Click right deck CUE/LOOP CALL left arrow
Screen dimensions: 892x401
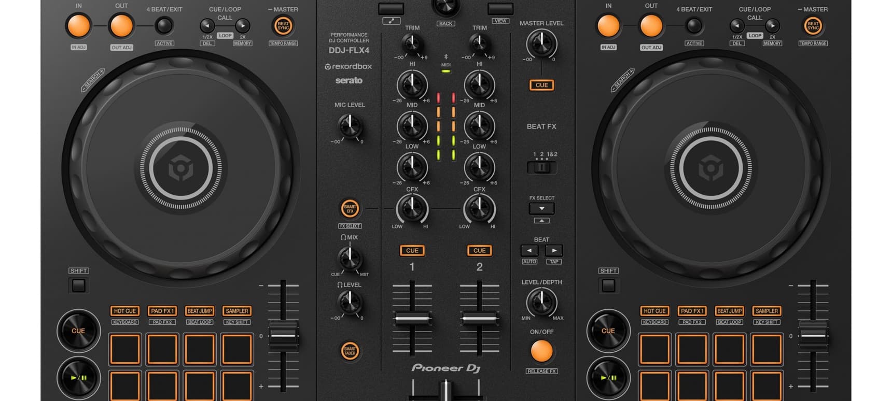pos(737,25)
